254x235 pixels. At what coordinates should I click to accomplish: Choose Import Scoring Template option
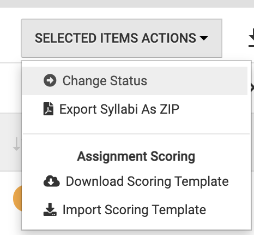(x=134, y=210)
